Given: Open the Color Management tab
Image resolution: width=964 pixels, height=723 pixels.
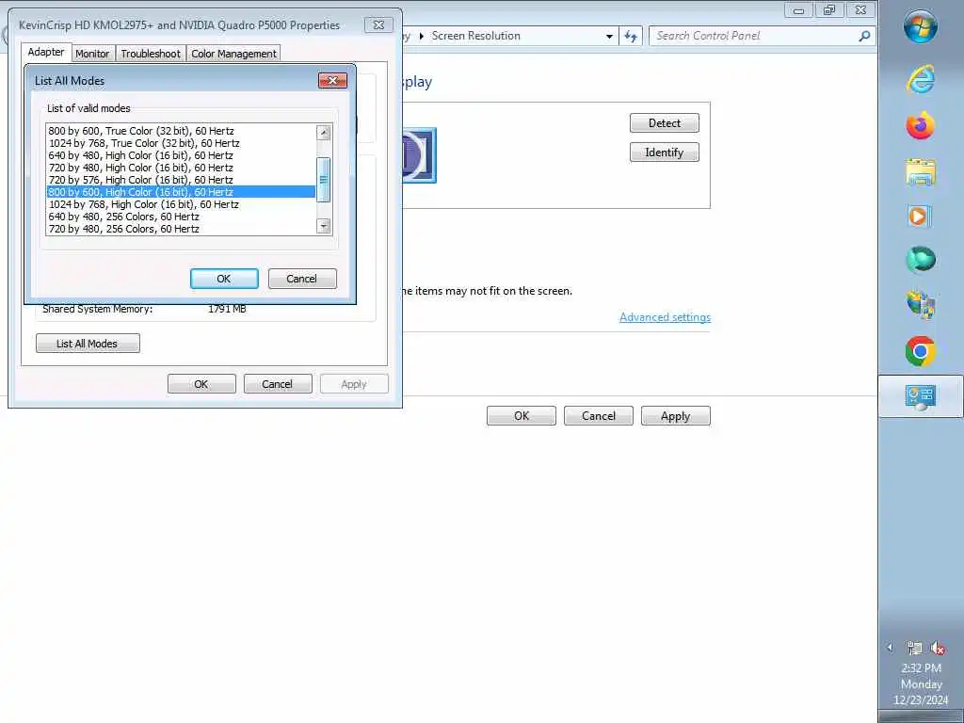Looking at the screenshot, I should 233,54.
